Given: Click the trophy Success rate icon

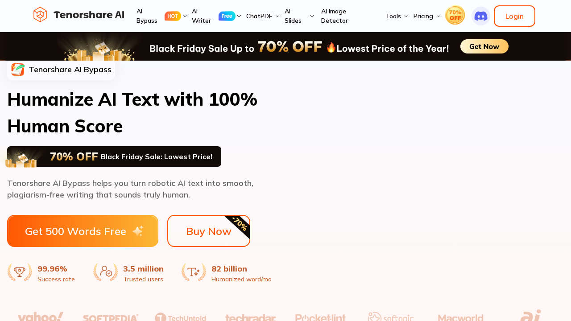Looking at the screenshot, I should (x=20, y=272).
